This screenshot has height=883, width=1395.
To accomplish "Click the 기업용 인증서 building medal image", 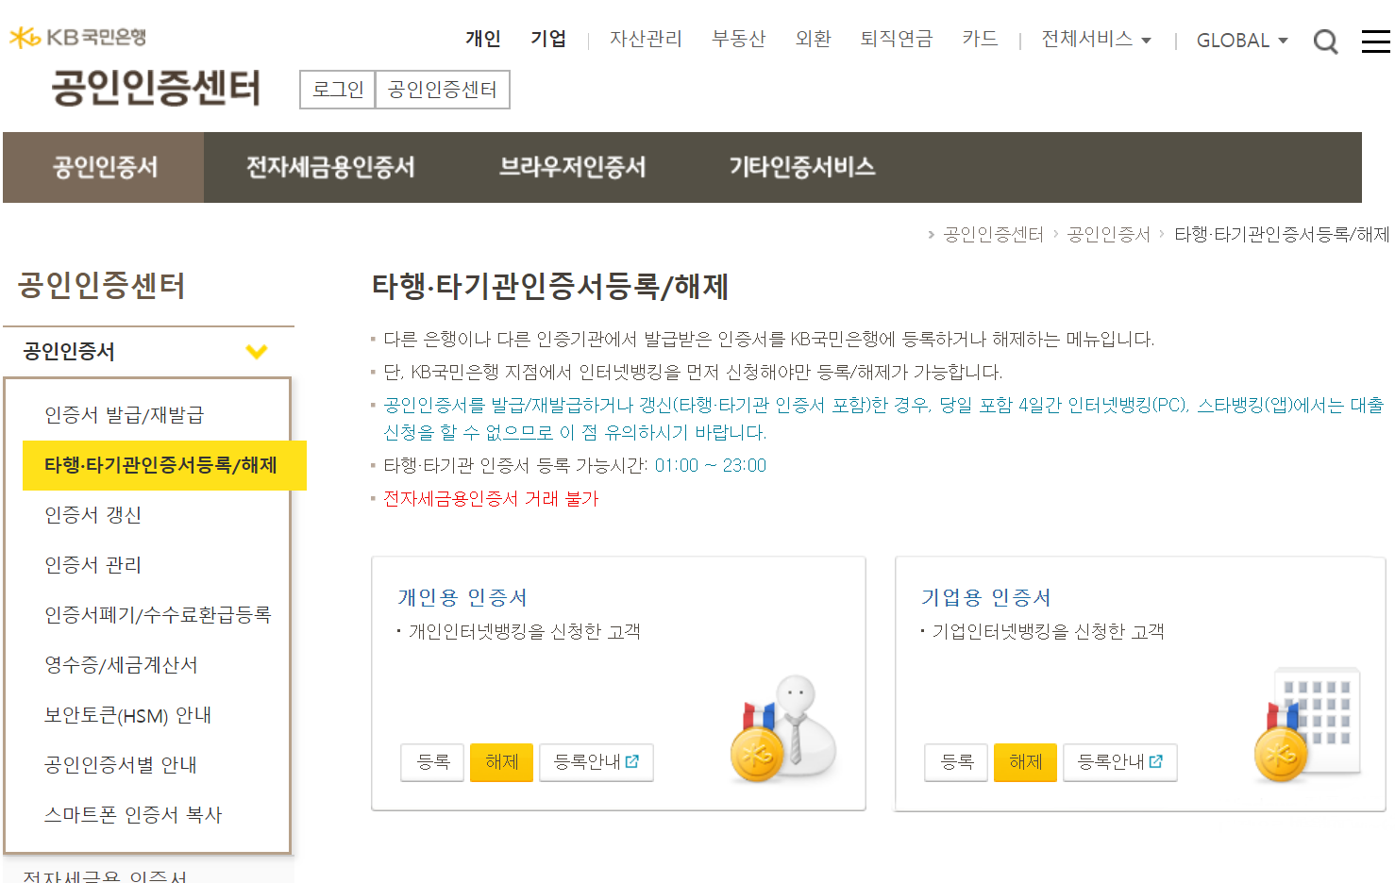I will coord(1307,725).
